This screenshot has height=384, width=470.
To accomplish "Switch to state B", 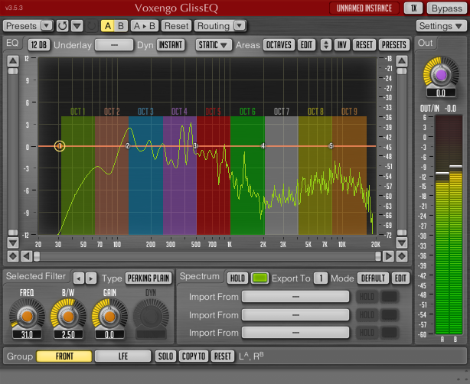I will (121, 26).
